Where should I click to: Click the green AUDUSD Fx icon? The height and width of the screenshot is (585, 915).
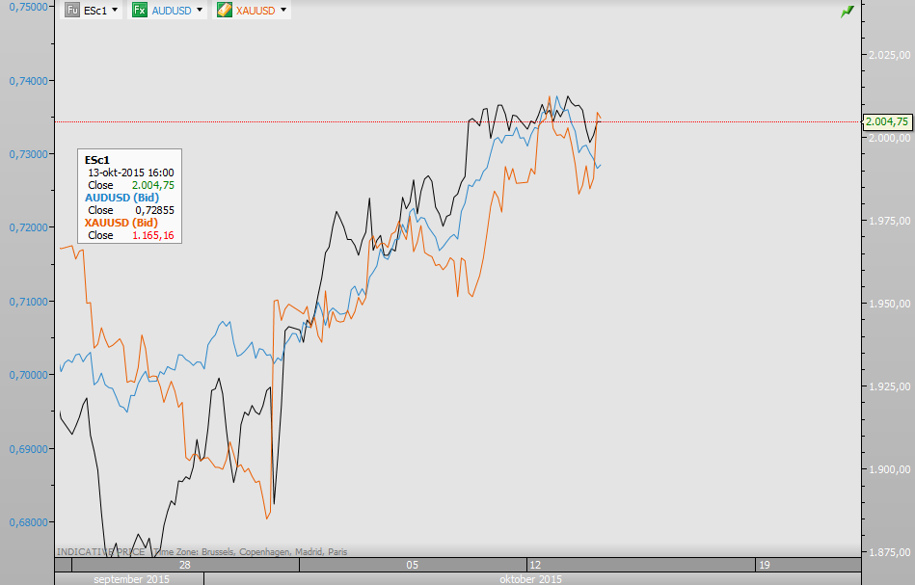pos(140,11)
